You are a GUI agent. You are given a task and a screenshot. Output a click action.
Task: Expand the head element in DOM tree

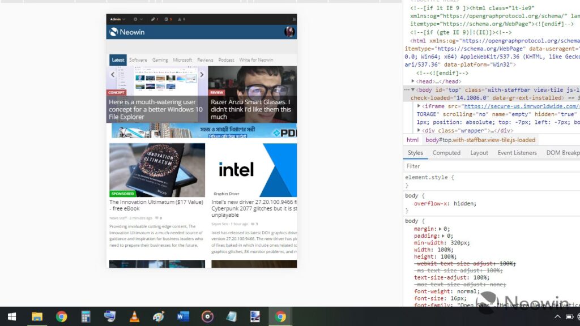click(413, 81)
